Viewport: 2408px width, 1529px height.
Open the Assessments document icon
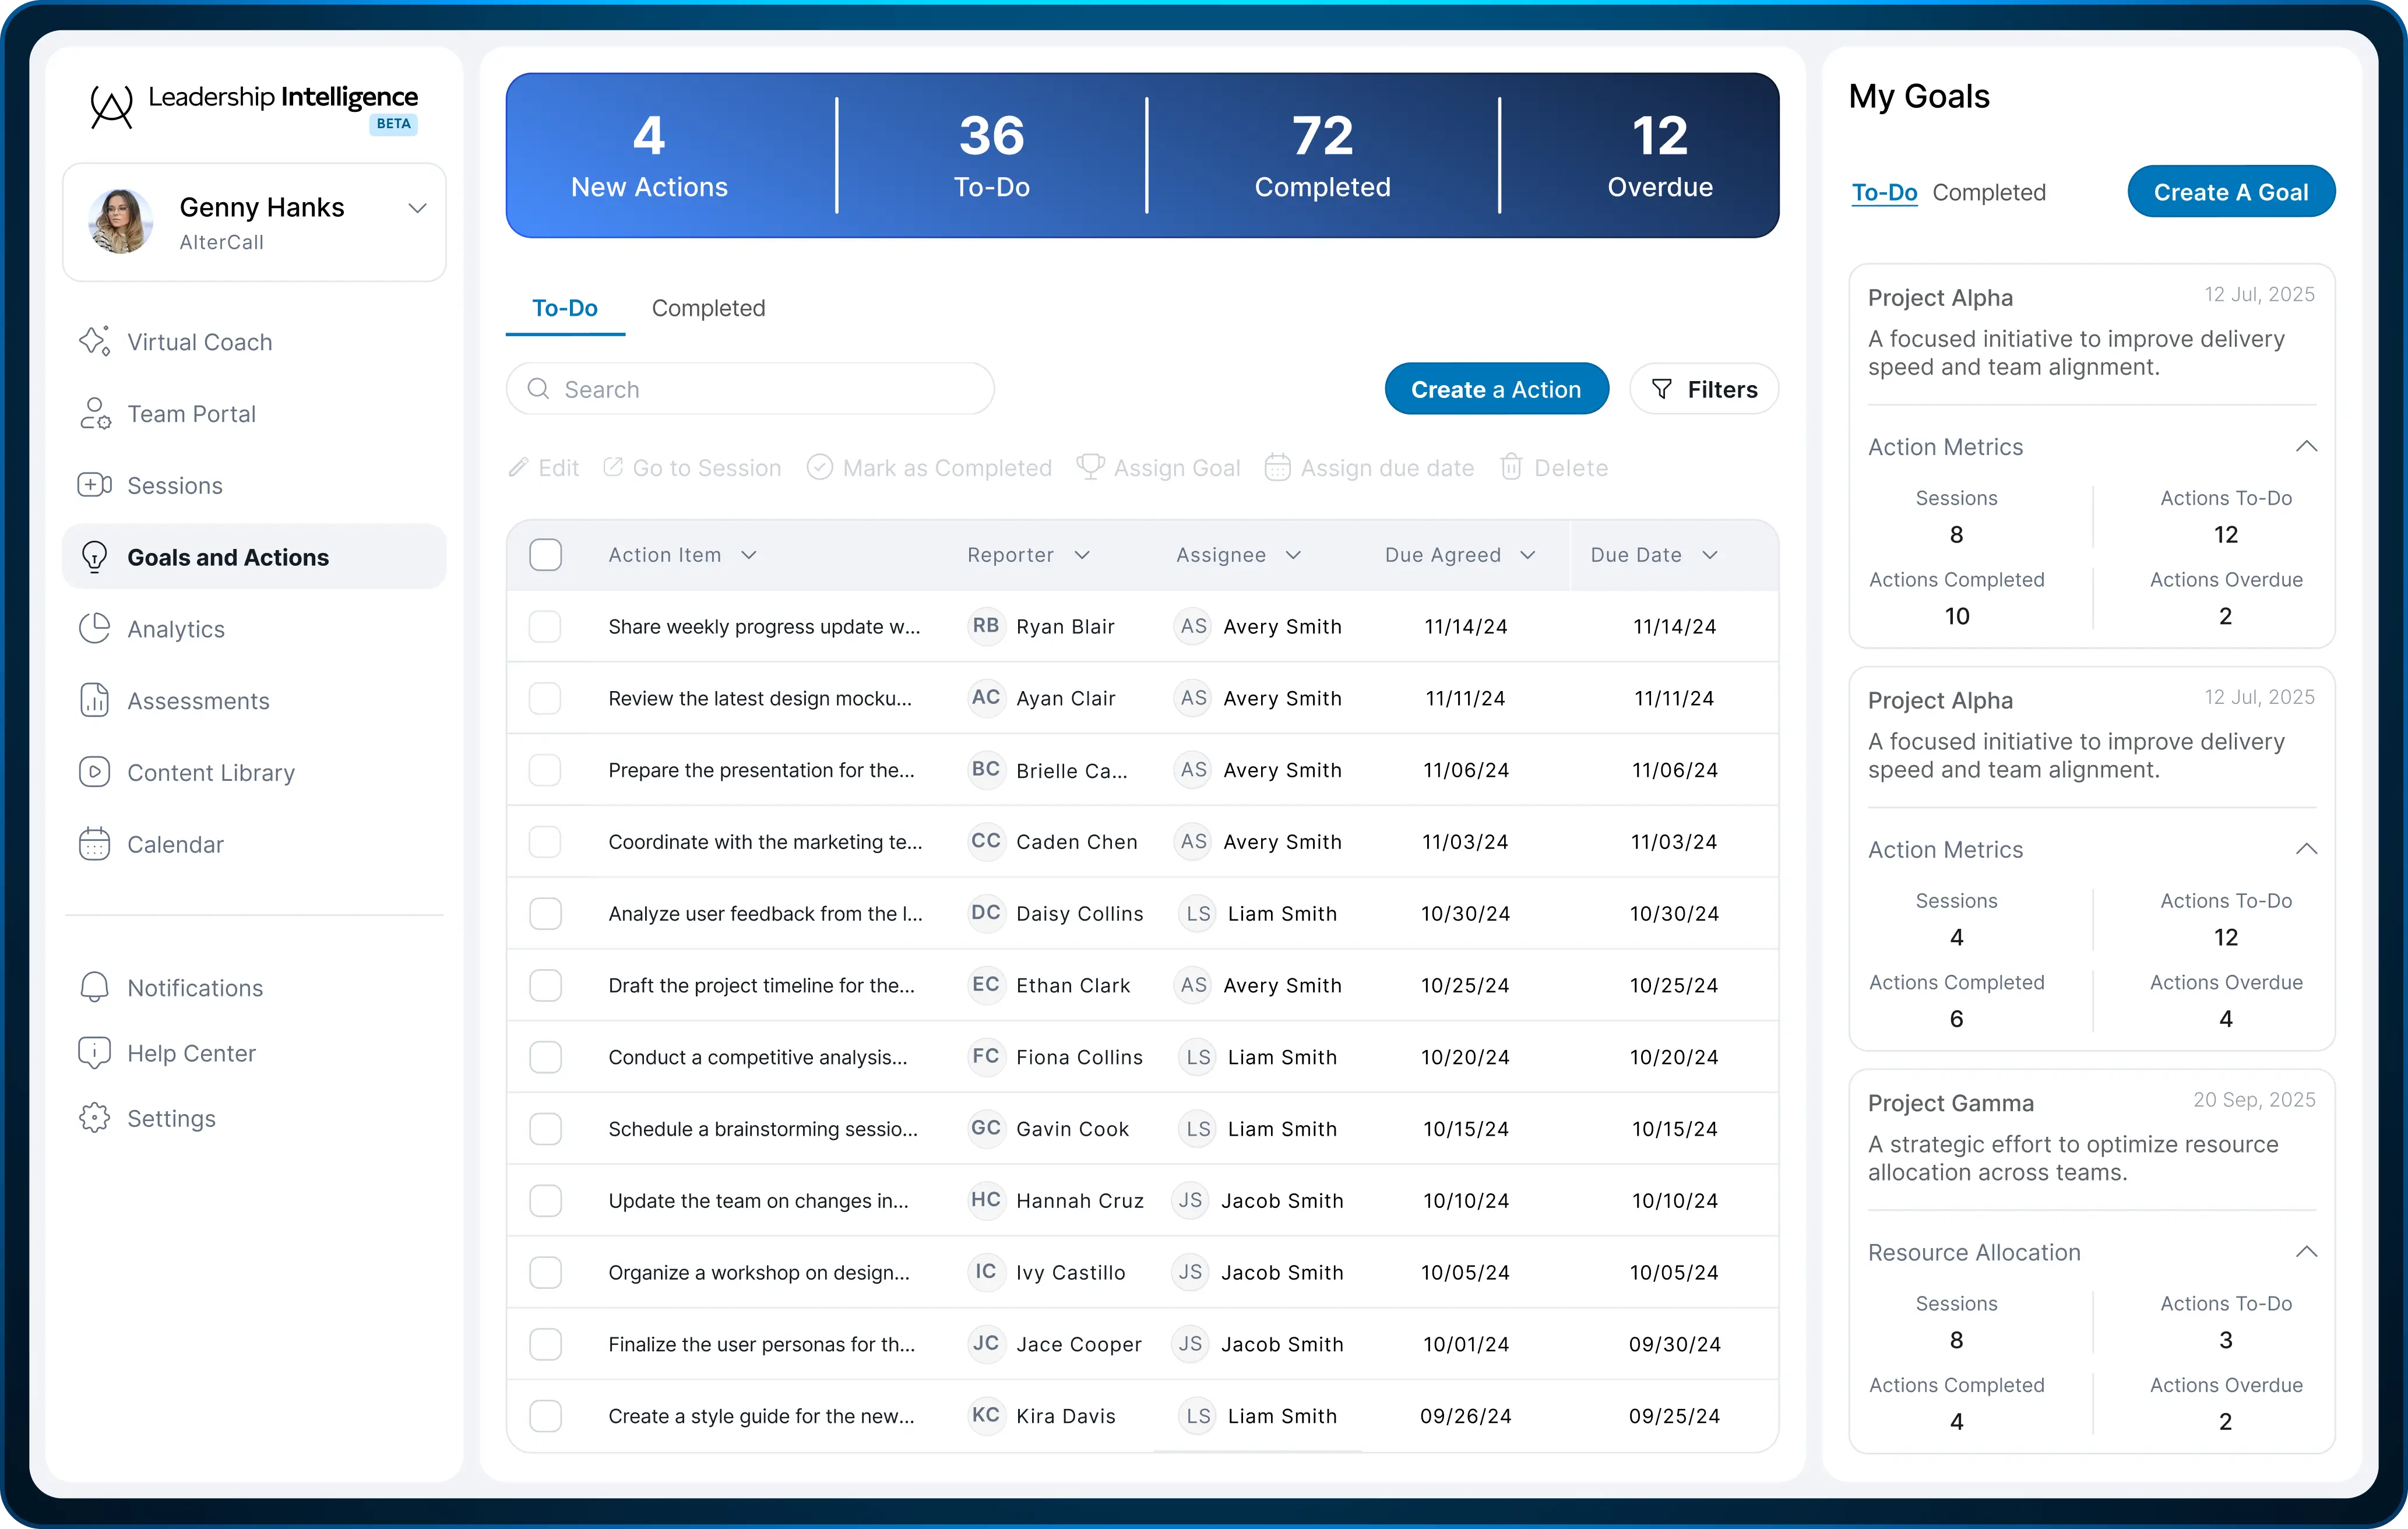[94, 700]
